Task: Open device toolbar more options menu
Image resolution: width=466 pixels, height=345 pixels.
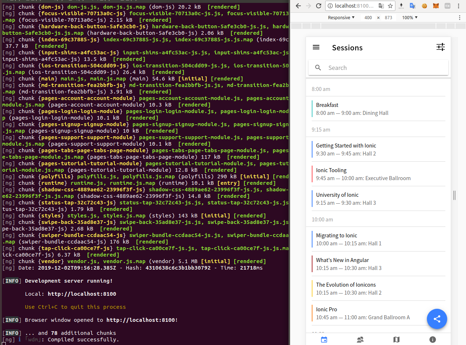Action: pos(459,17)
